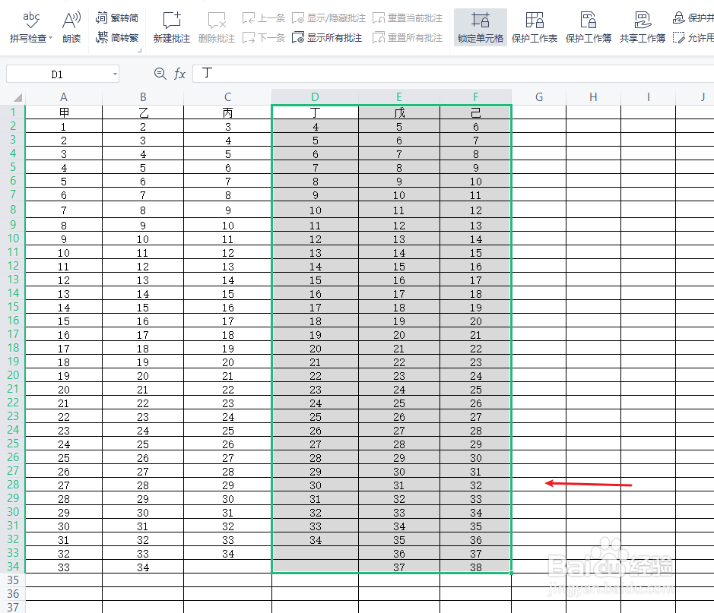Go to previous comment 上一条
Image resolution: width=714 pixels, height=613 pixels.
pos(264,18)
